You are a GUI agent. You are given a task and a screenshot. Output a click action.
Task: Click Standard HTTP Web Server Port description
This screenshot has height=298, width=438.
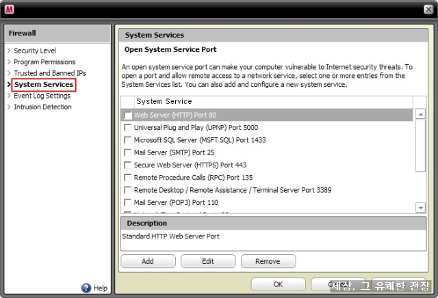click(x=170, y=236)
